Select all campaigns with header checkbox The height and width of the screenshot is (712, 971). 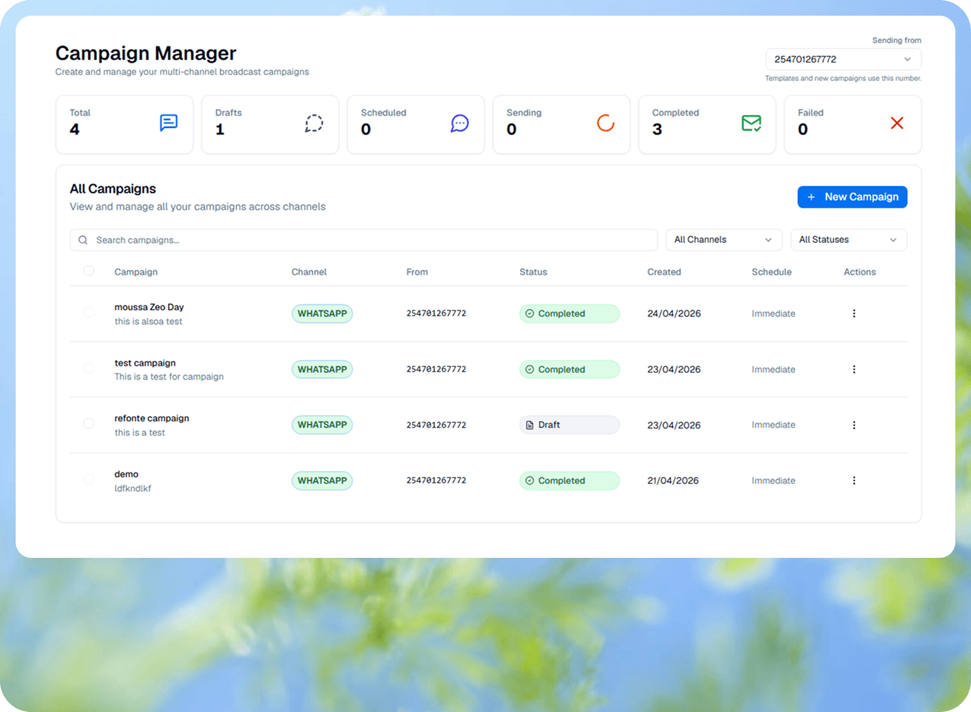[89, 270]
